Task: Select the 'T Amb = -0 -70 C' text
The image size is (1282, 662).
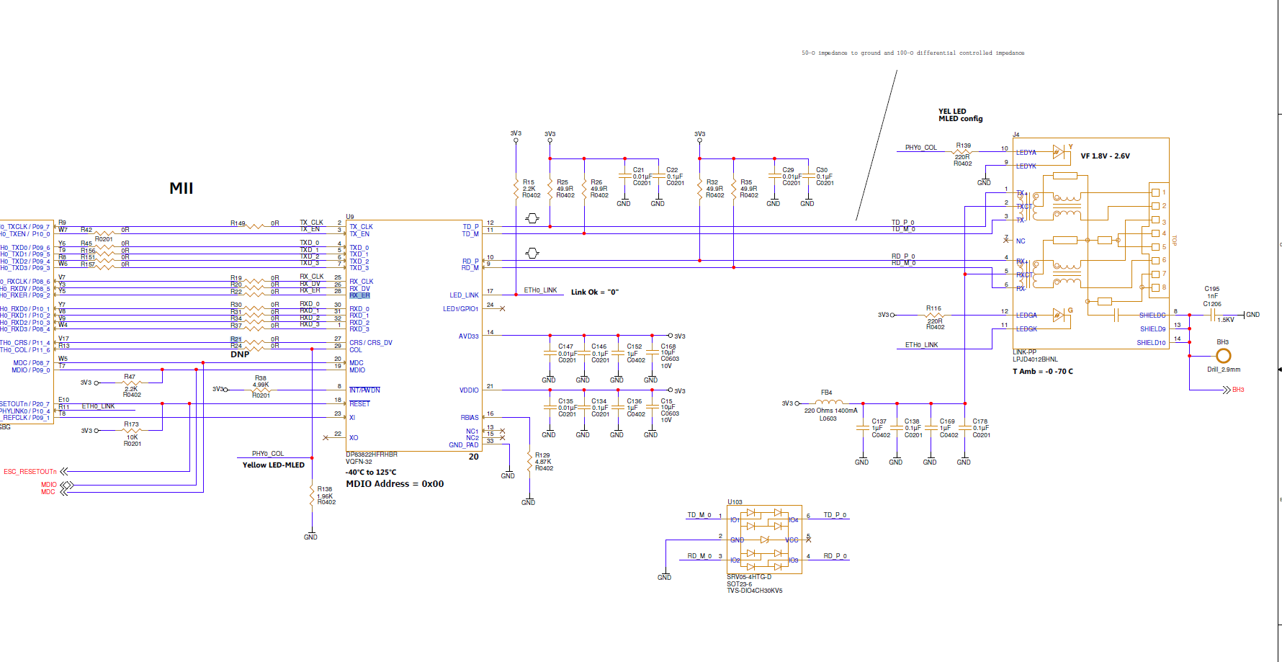Action: coord(1043,372)
